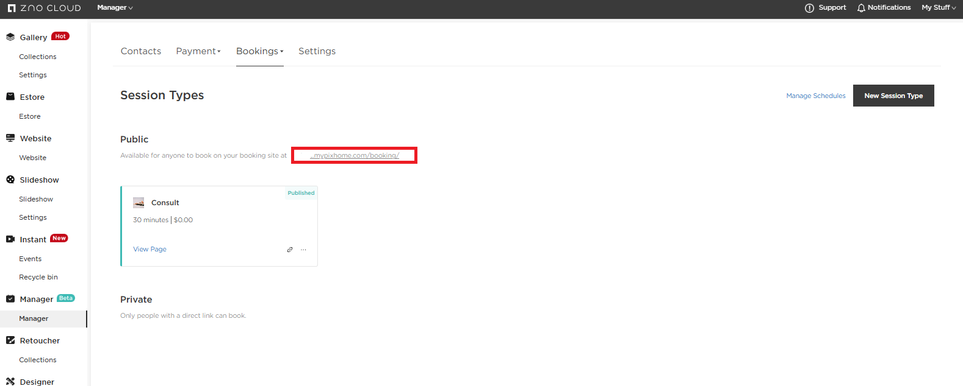Click the New Session Type button
Image resolution: width=963 pixels, height=386 pixels.
[x=893, y=96]
